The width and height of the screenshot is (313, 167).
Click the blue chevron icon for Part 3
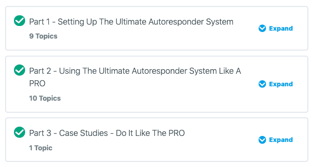point(262,140)
